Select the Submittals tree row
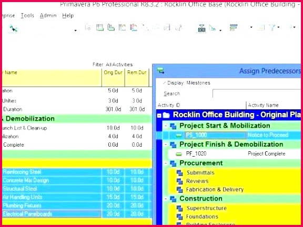This screenshot has height=227, width=303. point(234,173)
